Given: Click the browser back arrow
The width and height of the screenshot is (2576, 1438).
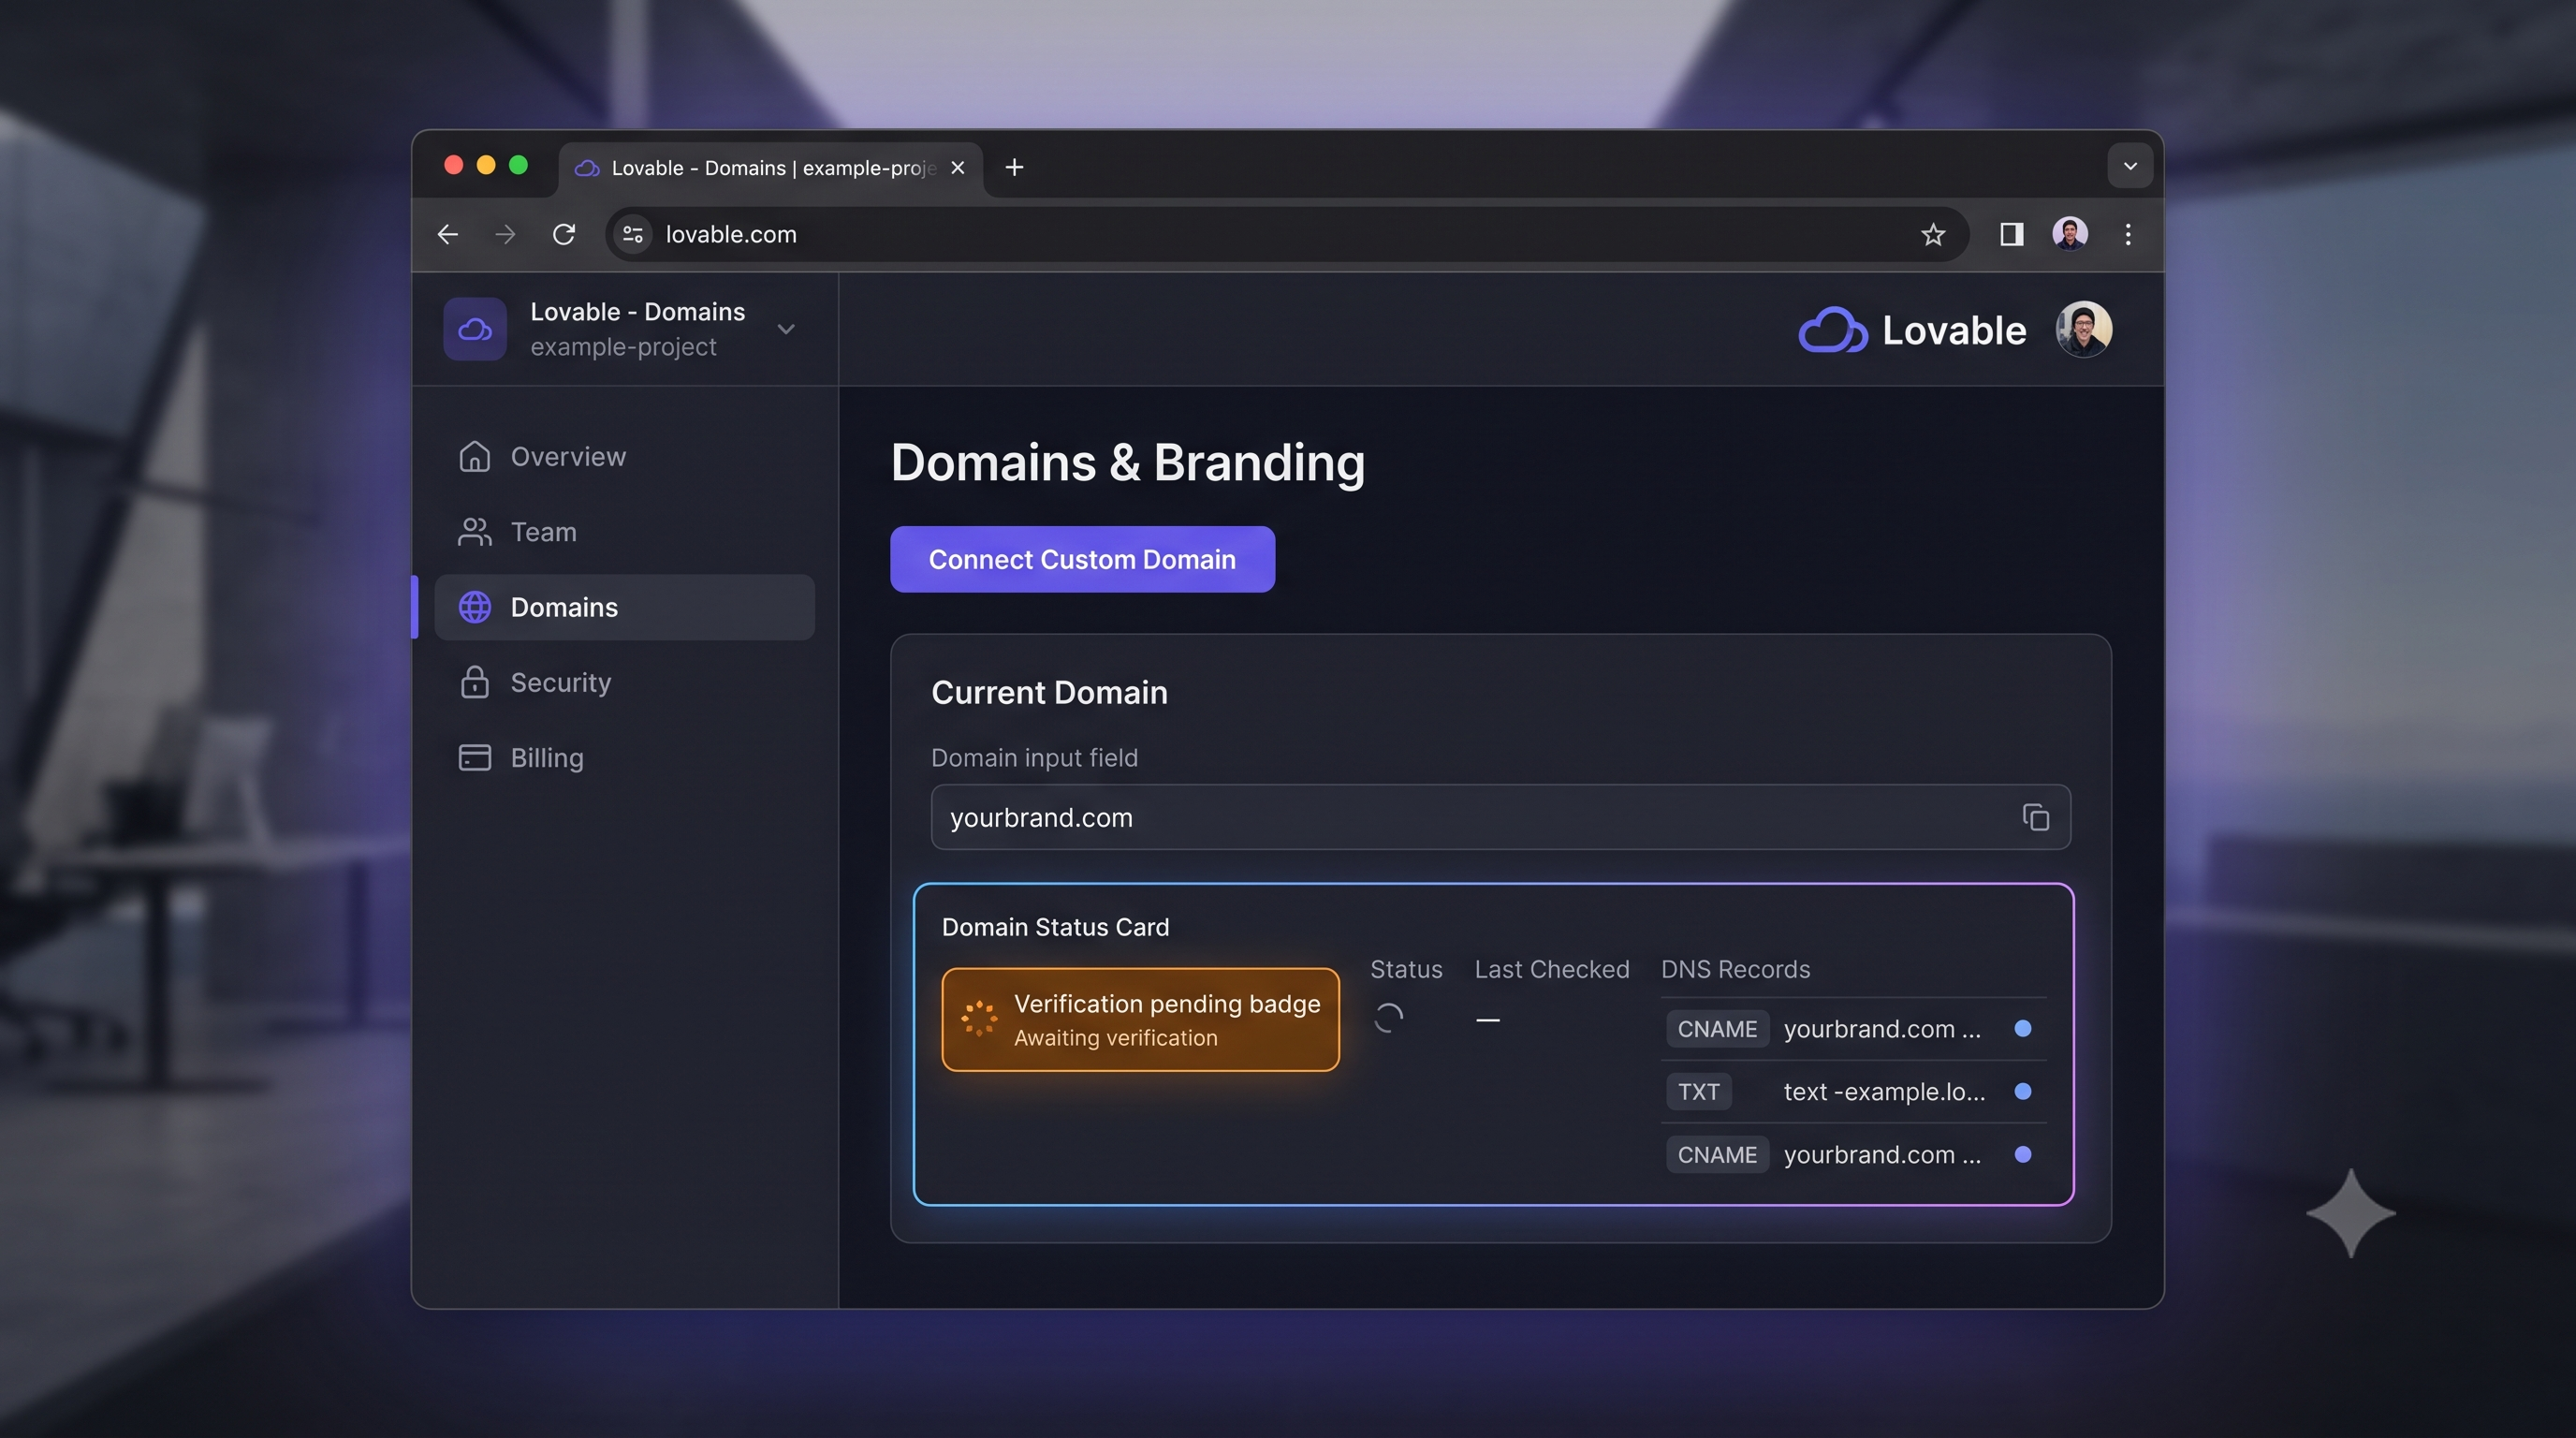Looking at the screenshot, I should pyautogui.click(x=447, y=234).
